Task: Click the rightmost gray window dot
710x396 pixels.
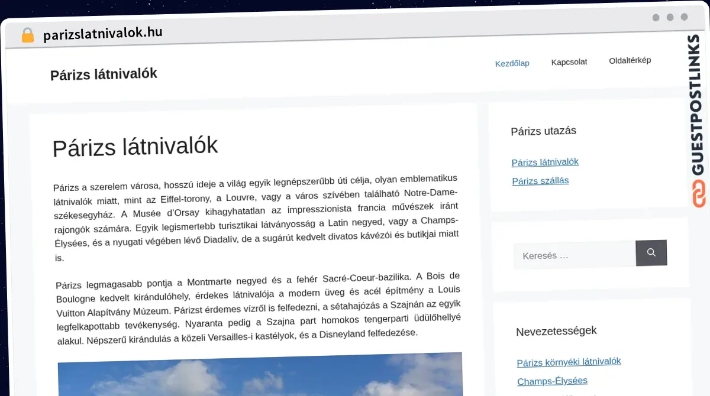Action: click(x=684, y=18)
